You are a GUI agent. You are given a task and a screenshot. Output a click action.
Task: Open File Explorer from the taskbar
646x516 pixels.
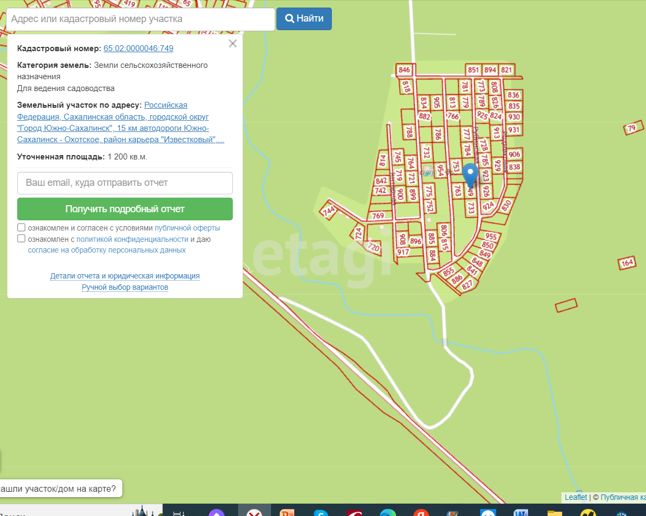pos(554,513)
